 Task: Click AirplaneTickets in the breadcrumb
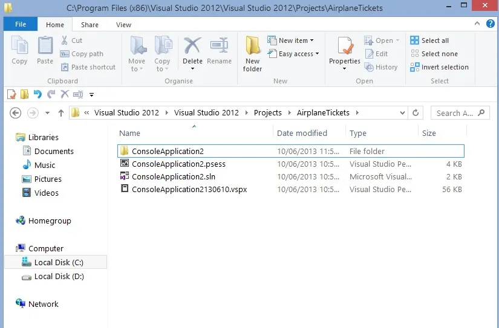pyautogui.click(x=323, y=112)
